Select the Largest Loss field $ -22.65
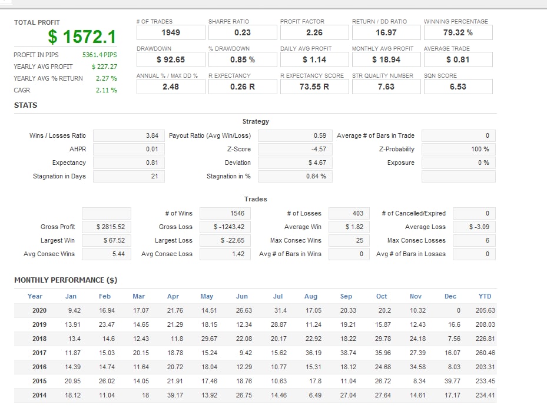Viewport: 547px width, 411px height. [225, 241]
